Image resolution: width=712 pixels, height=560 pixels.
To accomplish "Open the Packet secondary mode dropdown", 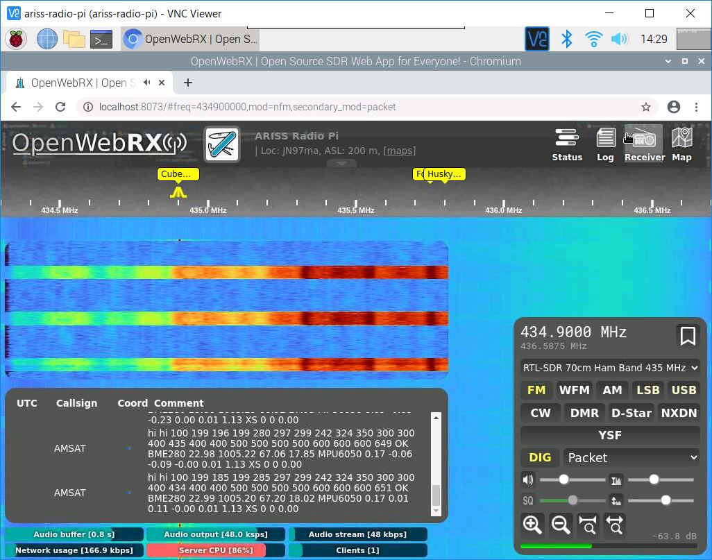I will [x=632, y=457].
